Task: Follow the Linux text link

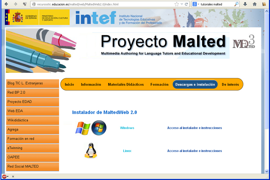Action: 127,151
